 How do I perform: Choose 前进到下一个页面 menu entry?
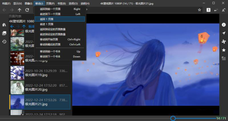coord(60,14)
